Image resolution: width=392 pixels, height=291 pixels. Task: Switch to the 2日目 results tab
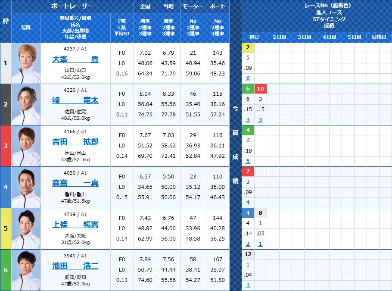tap(279, 37)
